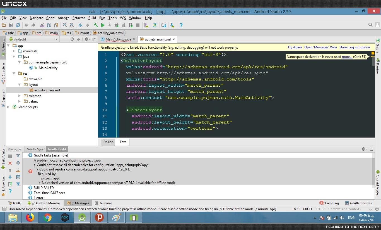Click the Search Everywhere magnifier icon

coord(370,25)
